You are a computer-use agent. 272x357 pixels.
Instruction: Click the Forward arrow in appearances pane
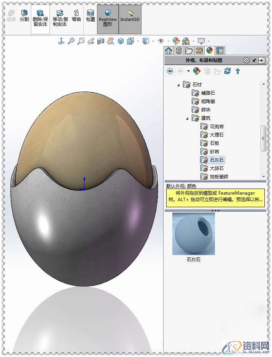pyautogui.click(x=180, y=71)
